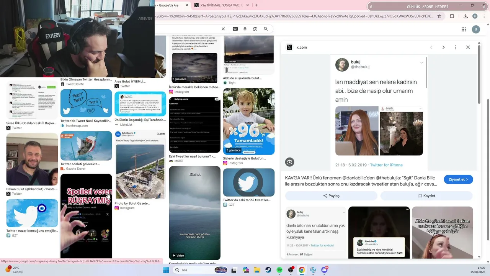
Task: Open related image with ibrahim tweet
Action: 379,233
